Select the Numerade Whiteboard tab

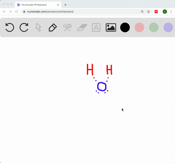38,5
